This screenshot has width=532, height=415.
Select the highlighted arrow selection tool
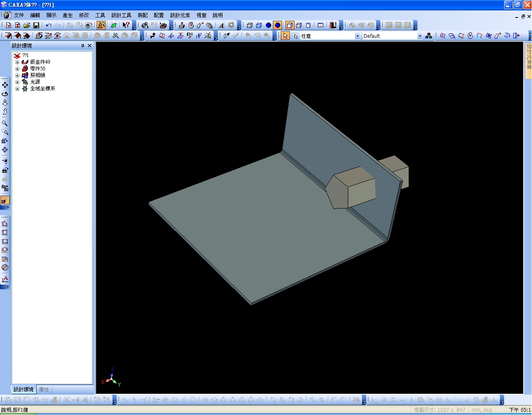click(285, 36)
